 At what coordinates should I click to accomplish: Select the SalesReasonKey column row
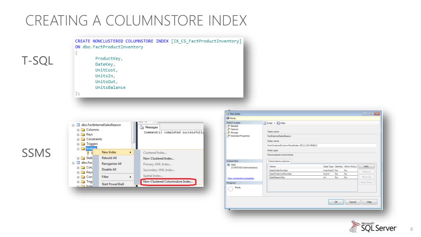[313, 177]
